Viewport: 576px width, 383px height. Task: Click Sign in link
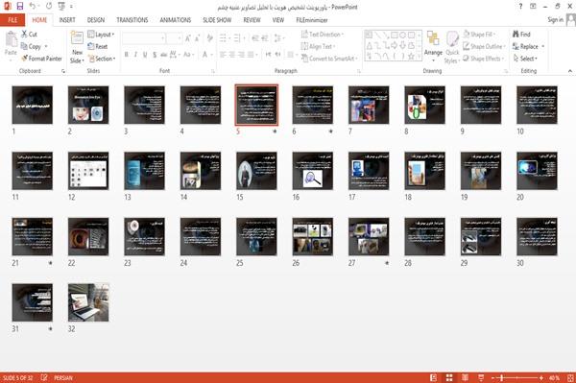555,20
